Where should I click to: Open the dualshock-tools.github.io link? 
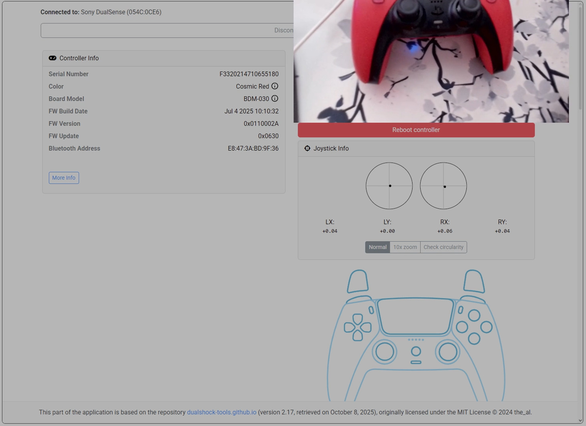coord(222,412)
